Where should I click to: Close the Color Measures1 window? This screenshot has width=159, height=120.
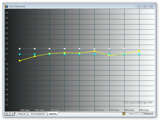pyautogui.click(x=151, y=6)
